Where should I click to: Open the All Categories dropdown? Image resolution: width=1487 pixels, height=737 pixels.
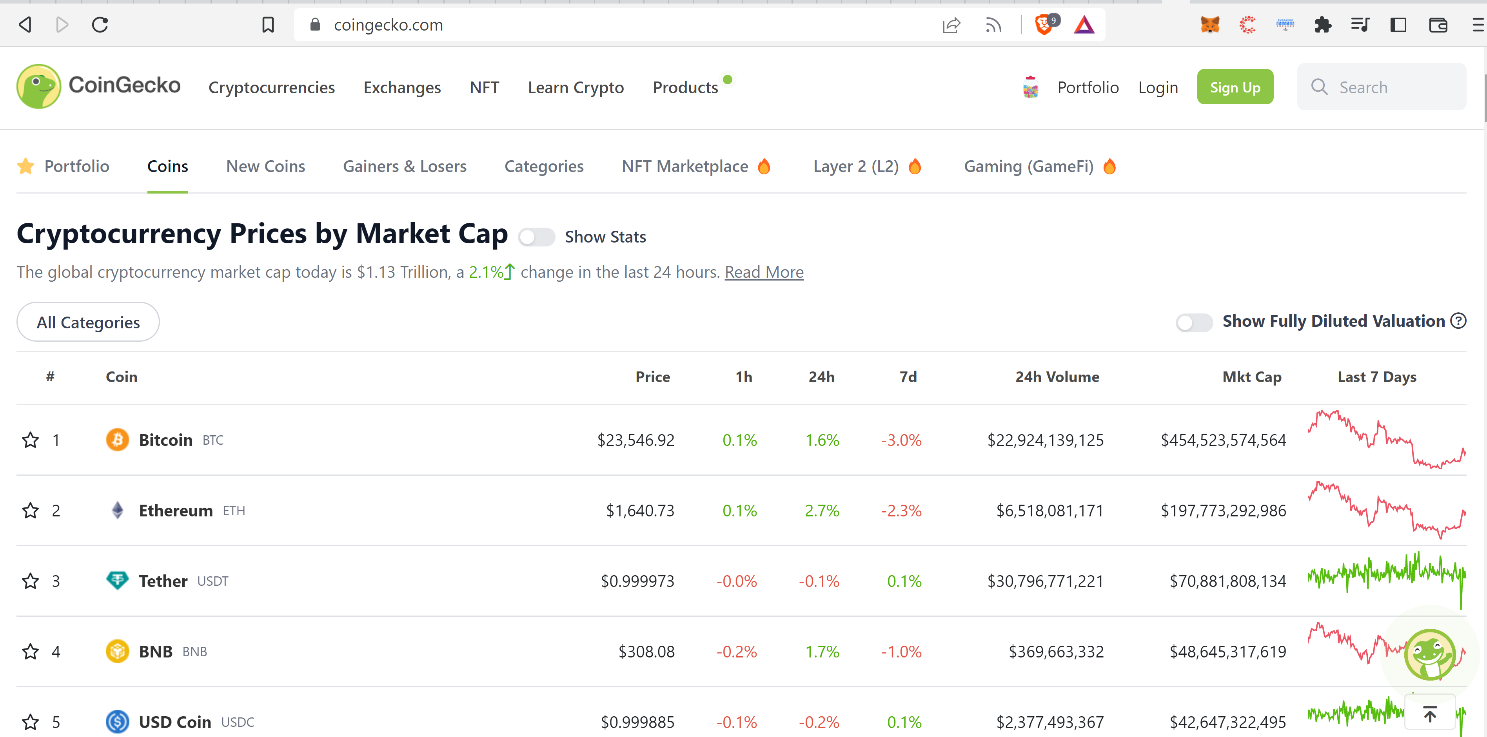coord(88,322)
